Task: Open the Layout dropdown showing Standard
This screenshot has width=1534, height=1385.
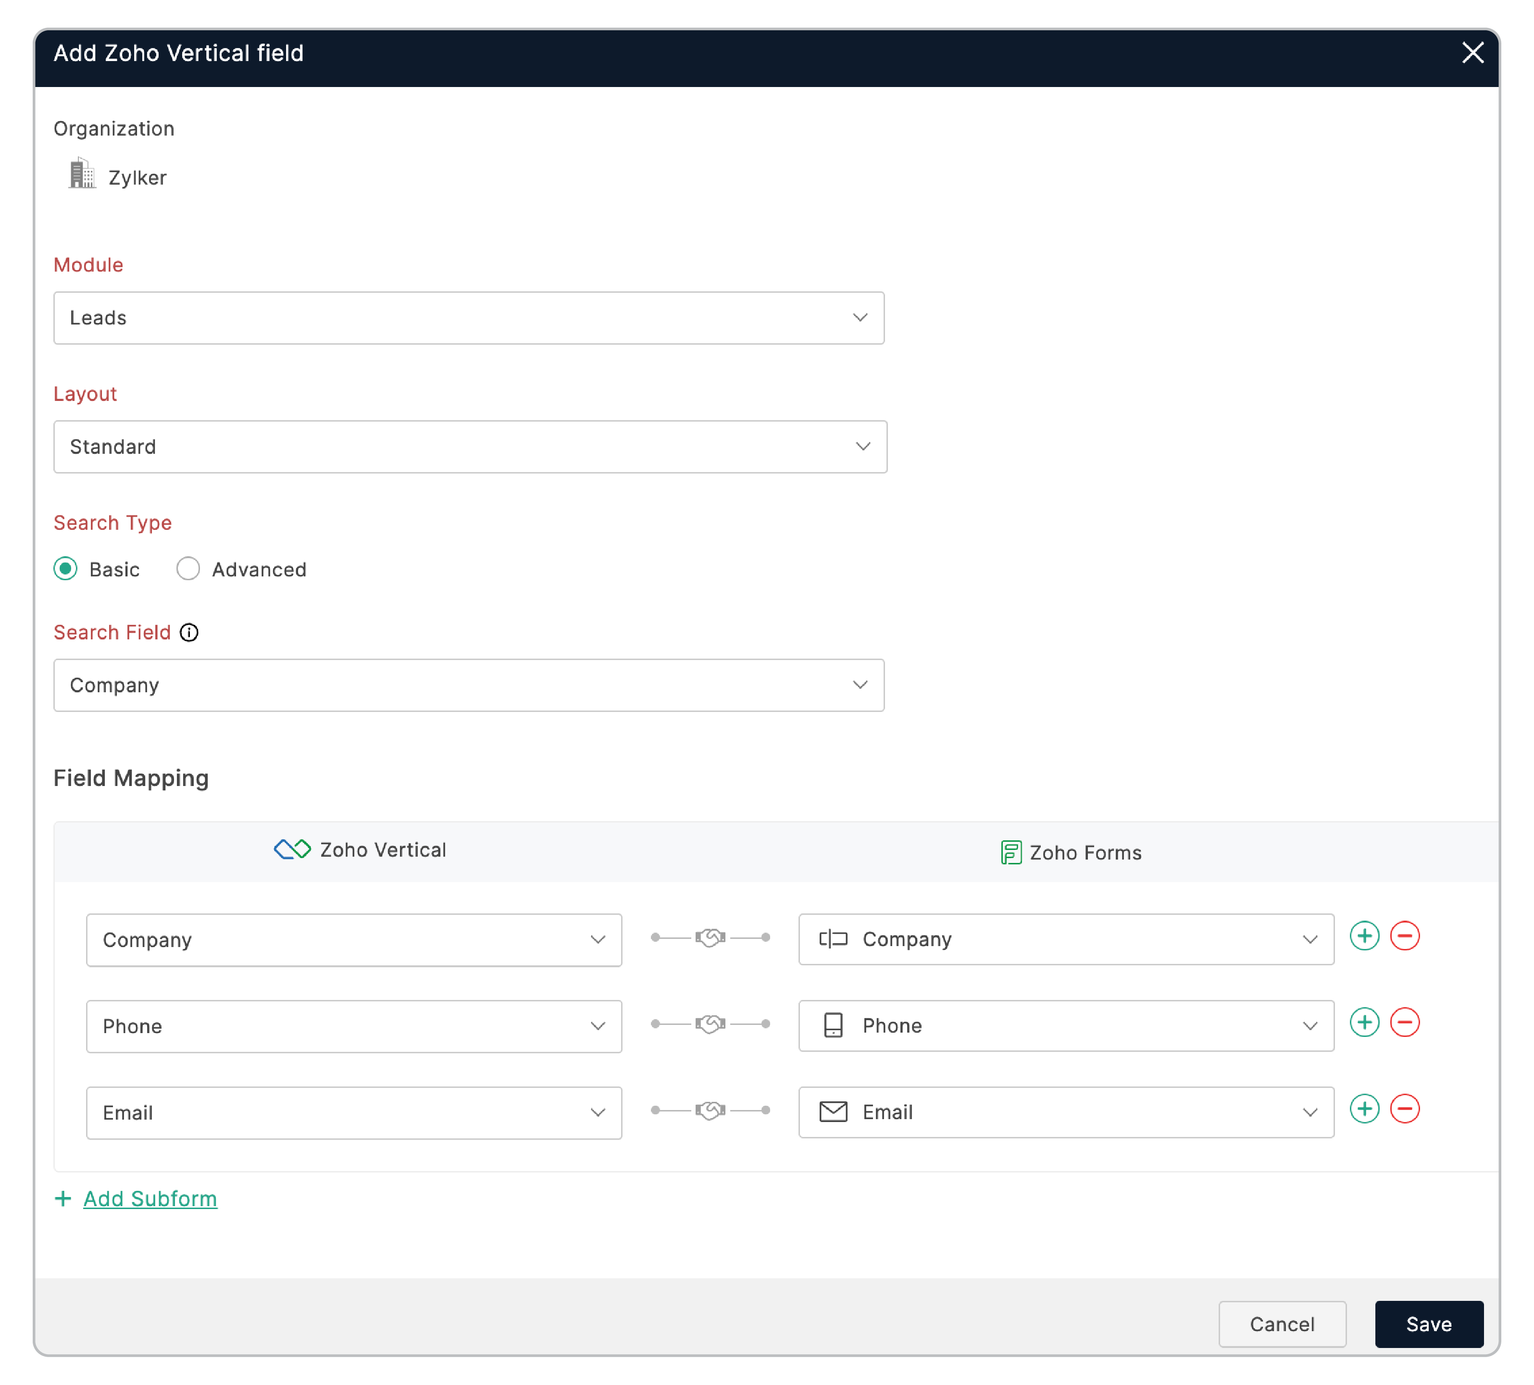Action: (470, 447)
